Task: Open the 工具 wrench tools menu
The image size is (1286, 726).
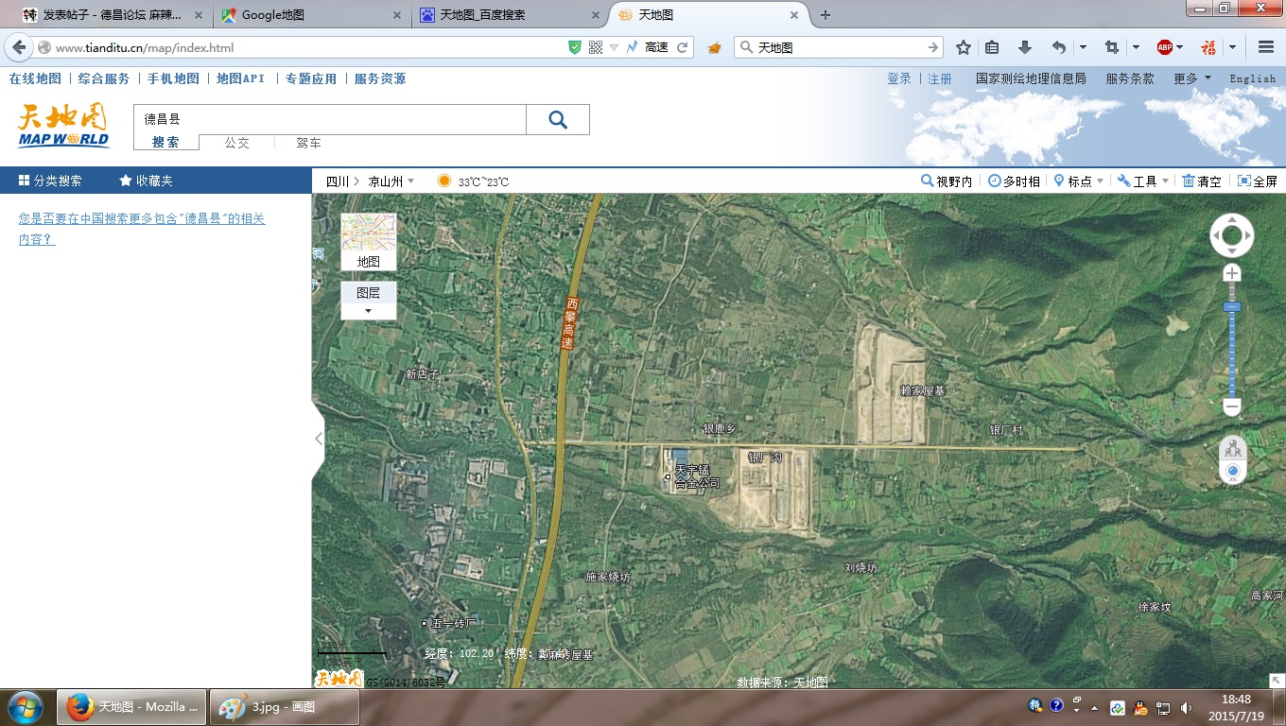Action: [1143, 181]
